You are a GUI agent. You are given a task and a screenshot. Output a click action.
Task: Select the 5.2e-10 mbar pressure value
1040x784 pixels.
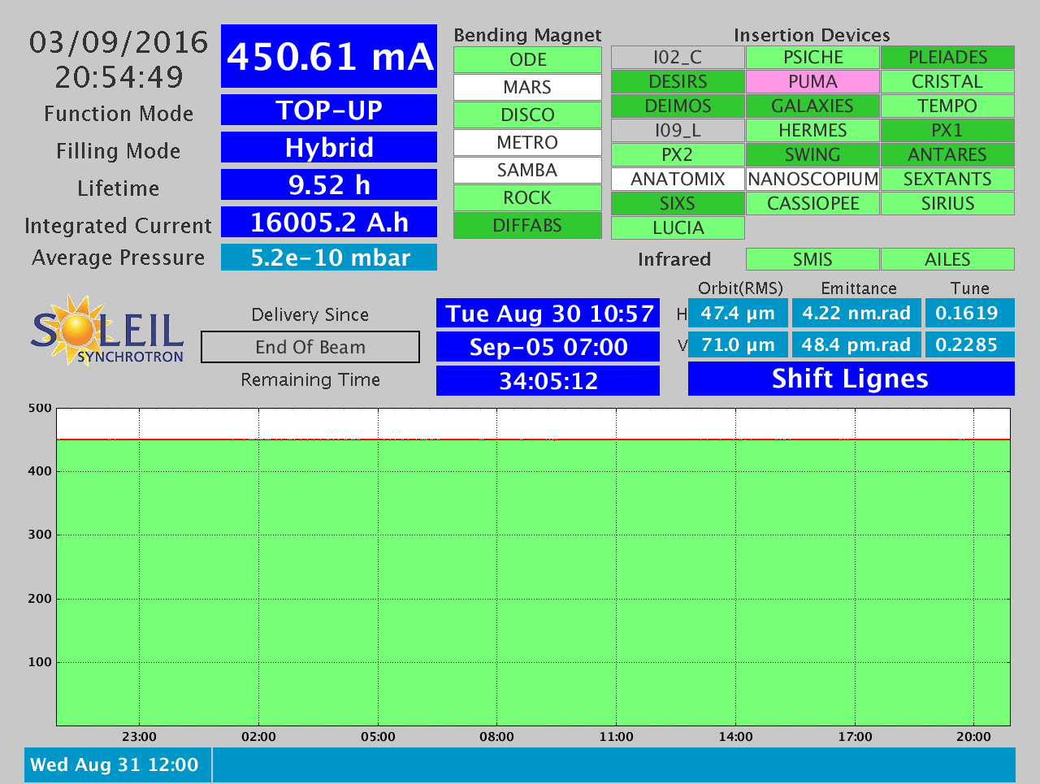(x=329, y=258)
